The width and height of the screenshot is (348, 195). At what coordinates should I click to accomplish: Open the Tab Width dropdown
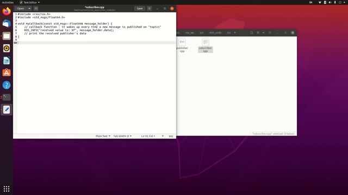tap(122, 136)
